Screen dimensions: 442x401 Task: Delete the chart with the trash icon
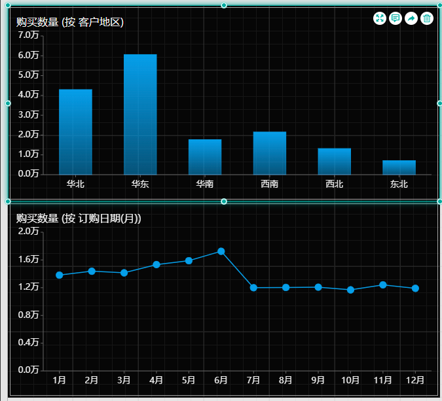click(x=427, y=18)
